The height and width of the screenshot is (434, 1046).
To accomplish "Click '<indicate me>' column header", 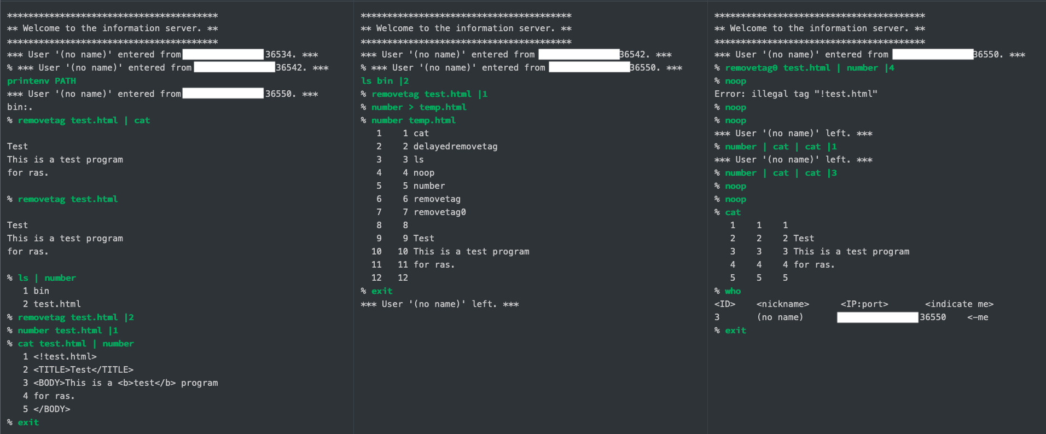I will 959,304.
